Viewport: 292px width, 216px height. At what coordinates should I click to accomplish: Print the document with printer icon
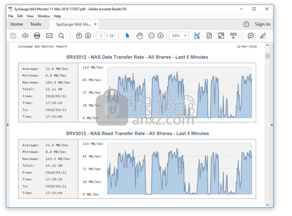tap(37, 36)
